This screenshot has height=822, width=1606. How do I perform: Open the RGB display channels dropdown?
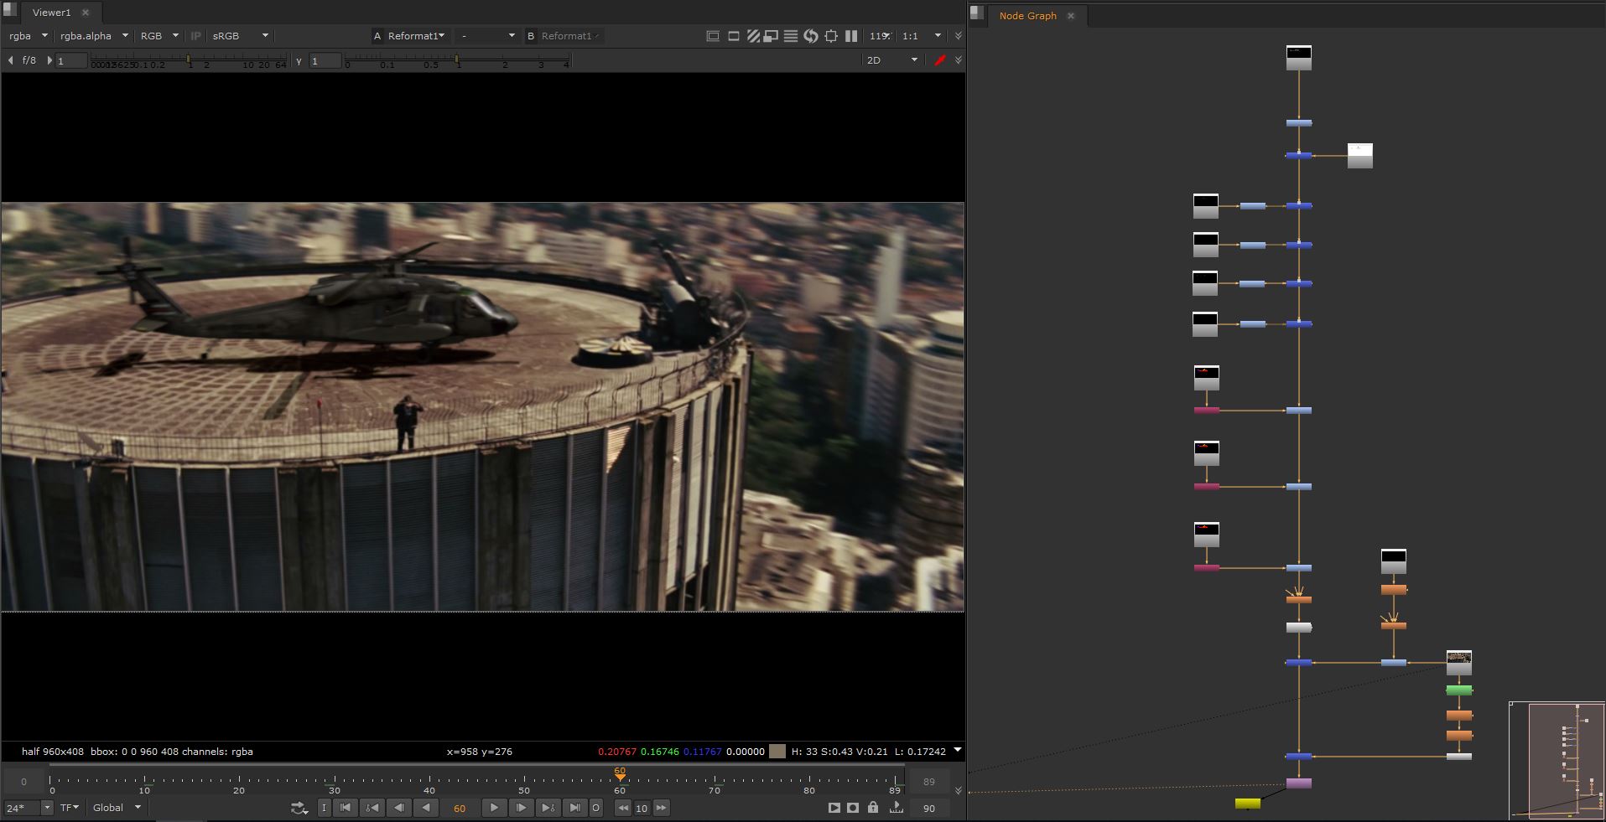click(x=159, y=36)
